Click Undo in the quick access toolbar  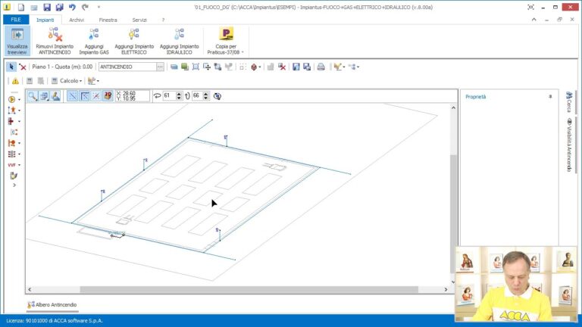(x=72, y=7)
